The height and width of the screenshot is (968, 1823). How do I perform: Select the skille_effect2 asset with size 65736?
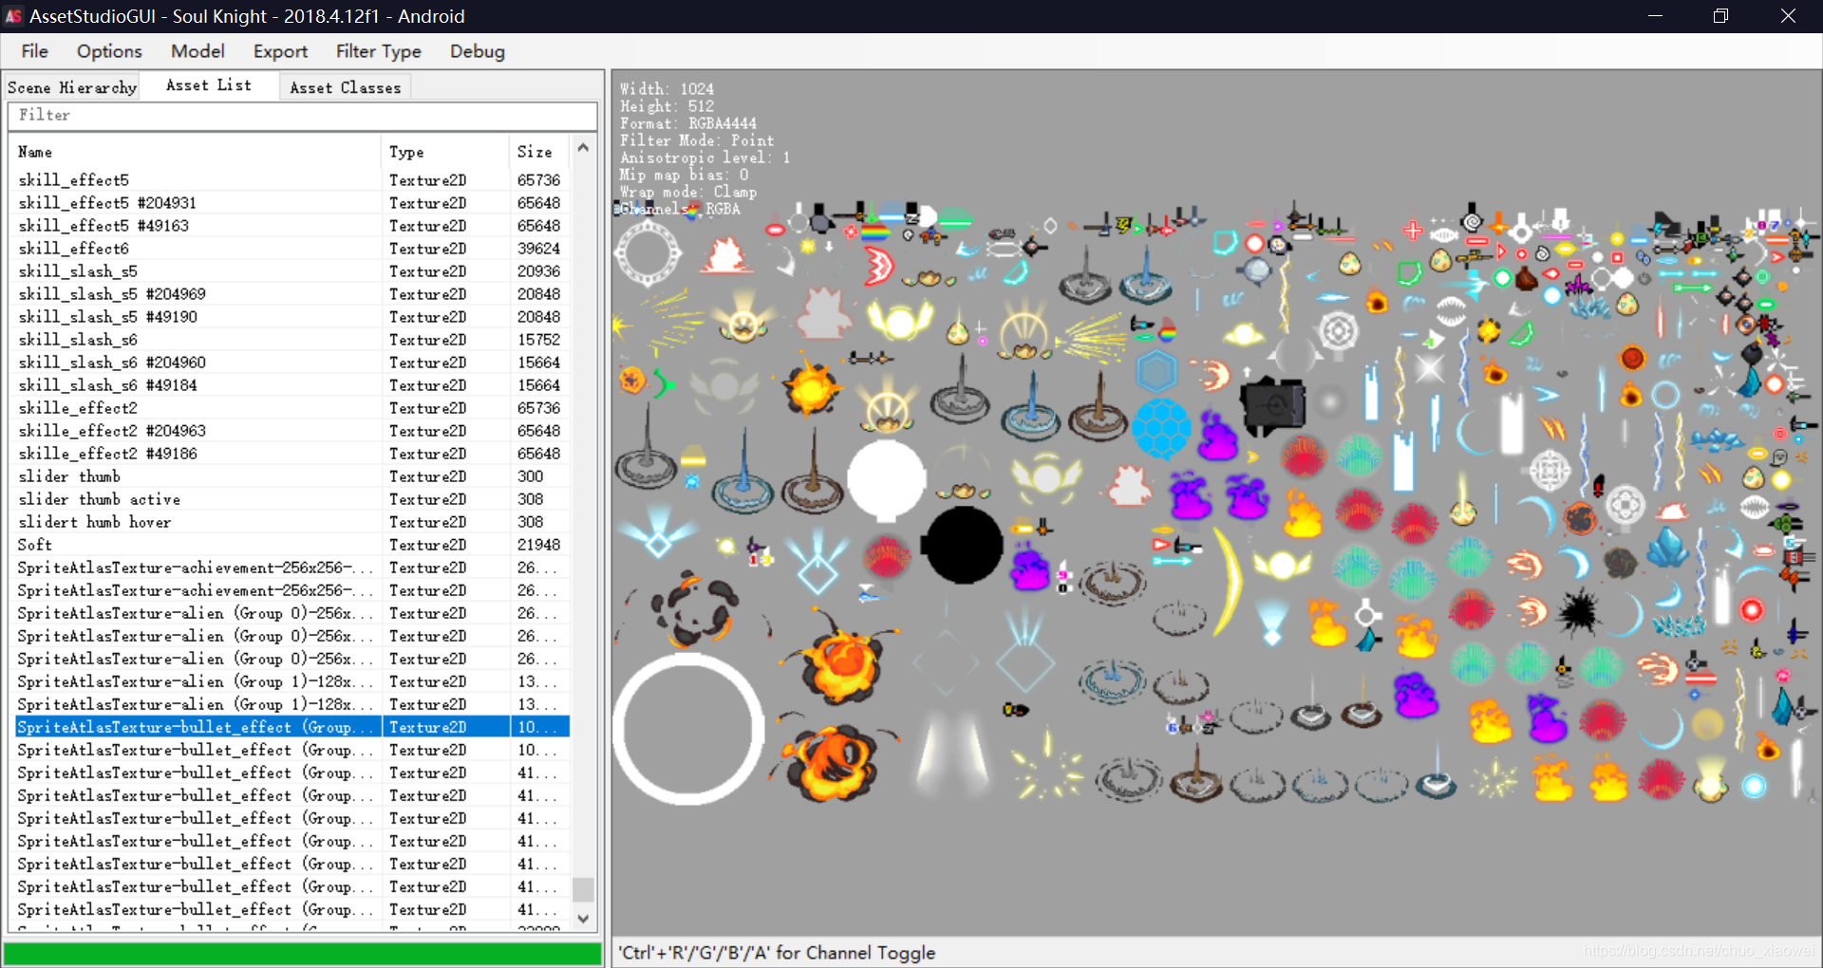coord(292,408)
